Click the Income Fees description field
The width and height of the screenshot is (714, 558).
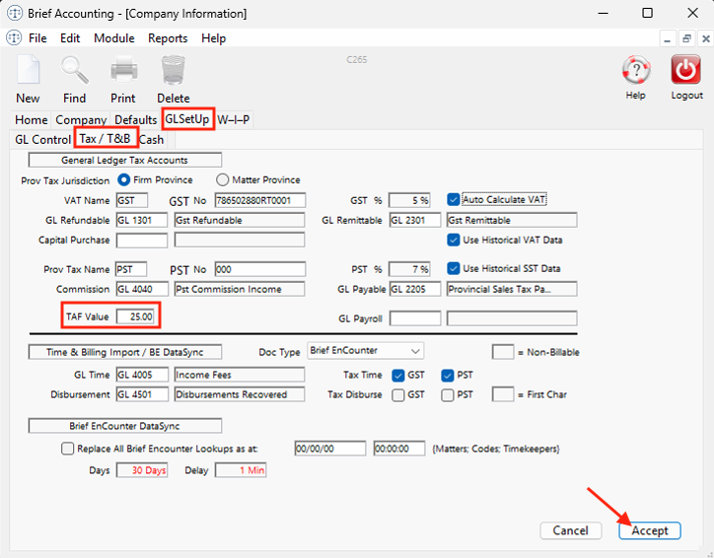pyautogui.click(x=240, y=375)
